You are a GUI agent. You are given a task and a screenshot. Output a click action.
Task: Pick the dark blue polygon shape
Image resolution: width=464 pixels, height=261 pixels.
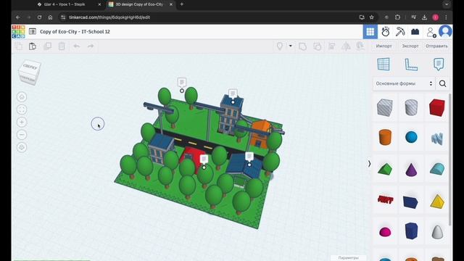tap(411, 231)
